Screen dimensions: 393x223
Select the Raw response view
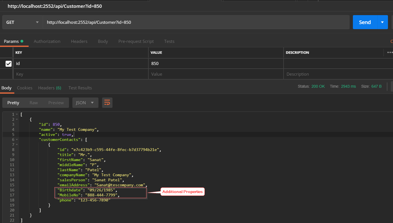click(x=34, y=103)
